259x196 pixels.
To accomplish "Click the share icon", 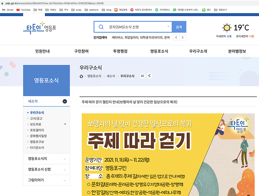I will (149, 76).
